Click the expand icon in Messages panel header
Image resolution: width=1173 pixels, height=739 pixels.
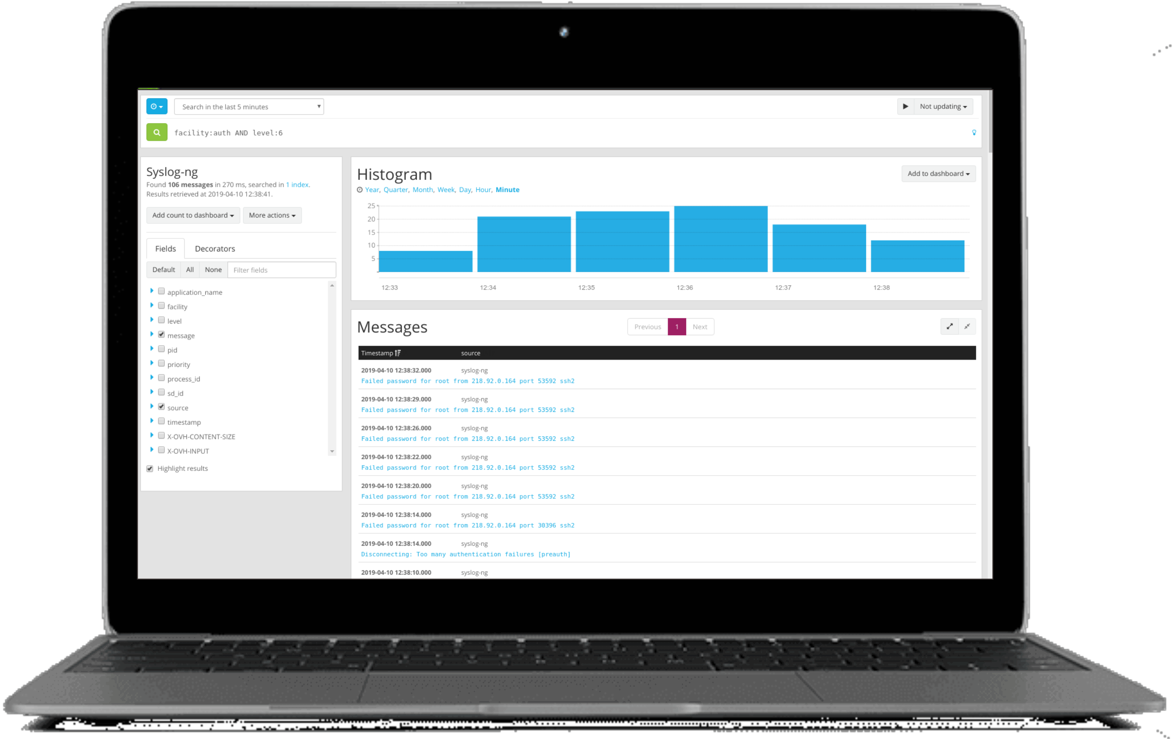pos(950,326)
